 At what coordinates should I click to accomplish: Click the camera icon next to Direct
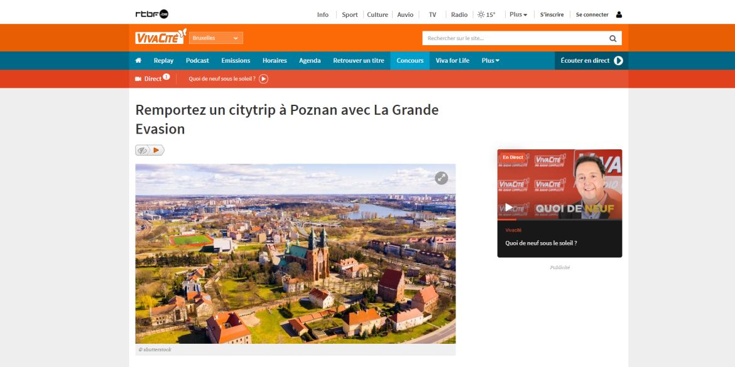pos(138,79)
